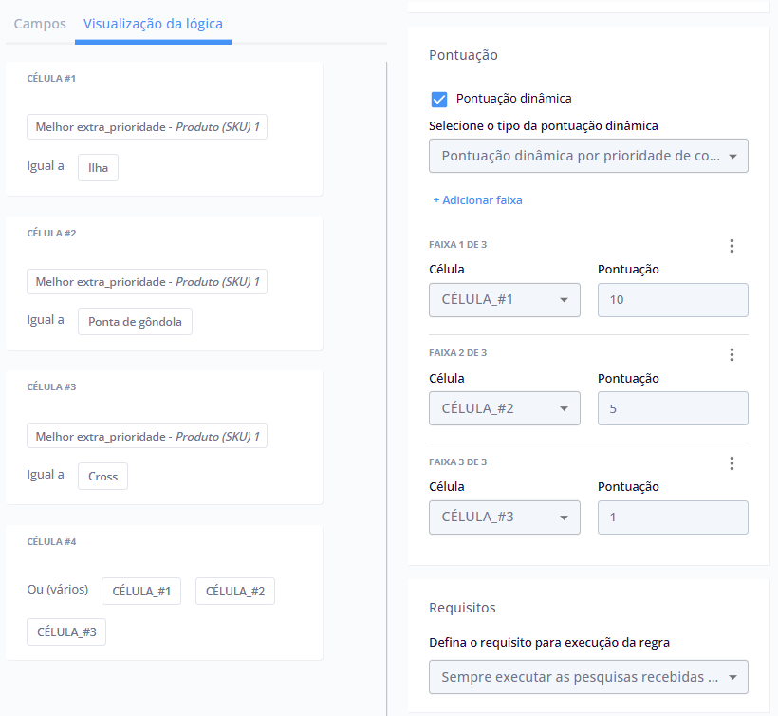The image size is (778, 716).
Task: Select the Visualização da lógica tab
Action: coord(153,24)
